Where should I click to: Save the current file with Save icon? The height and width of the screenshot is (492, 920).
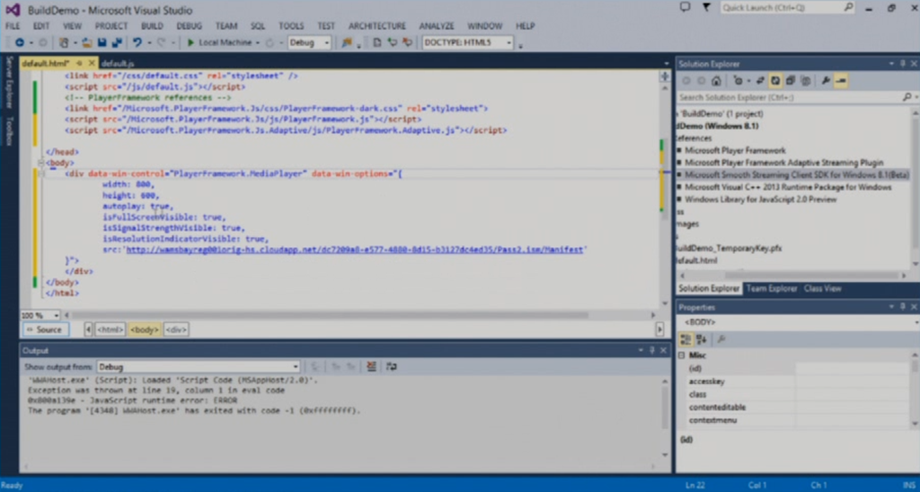click(x=102, y=43)
